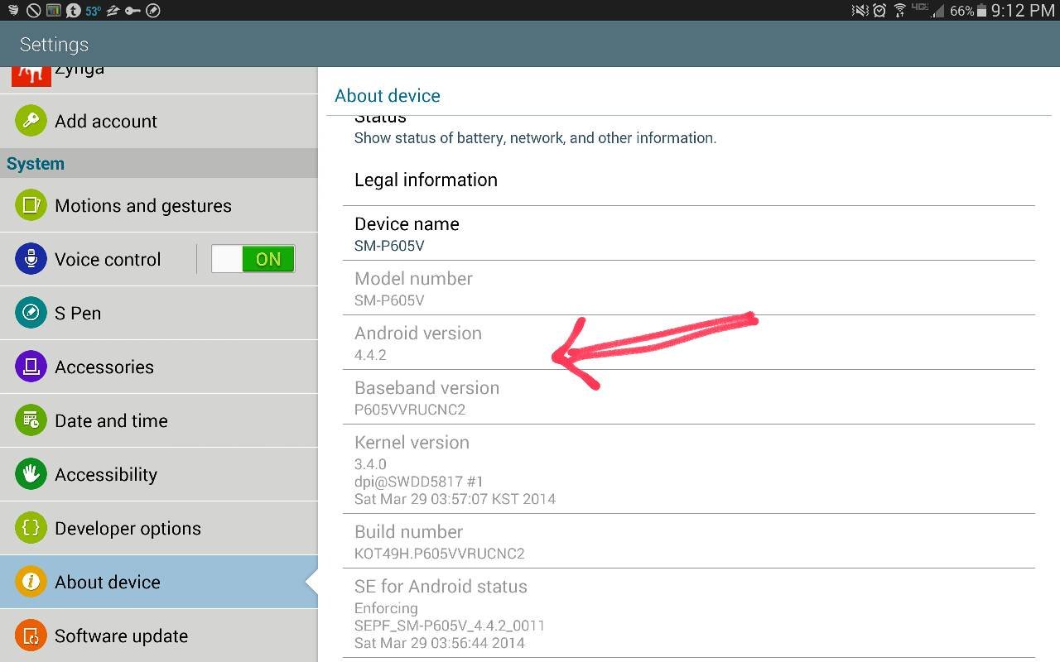Tap the battery level icon

click(982, 11)
